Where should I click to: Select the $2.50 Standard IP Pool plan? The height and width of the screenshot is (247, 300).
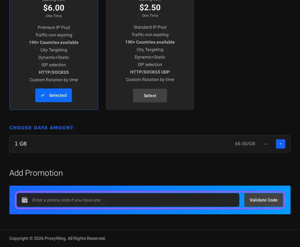point(150,95)
